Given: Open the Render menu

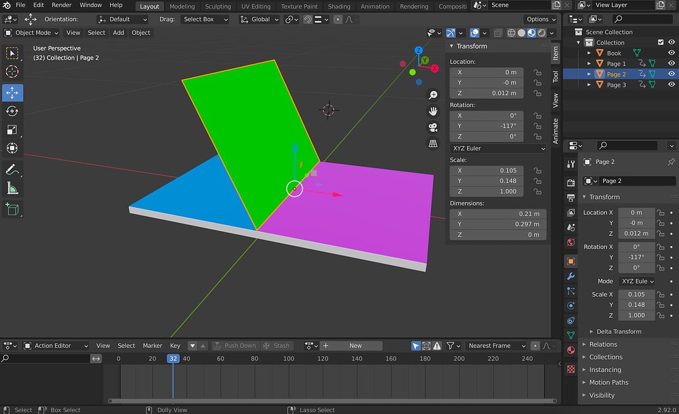Looking at the screenshot, I should (x=61, y=5).
